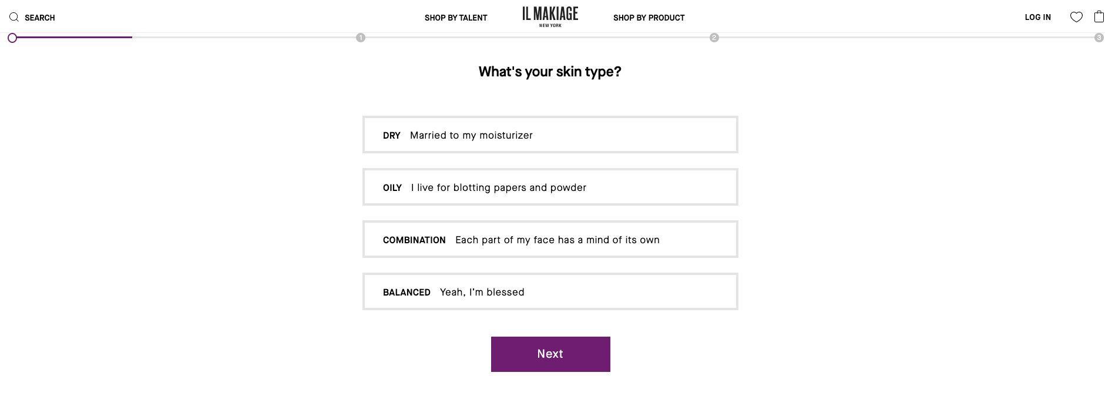Click progress step marker 2
Viewport: 1105px width, 396px height.
tap(714, 37)
